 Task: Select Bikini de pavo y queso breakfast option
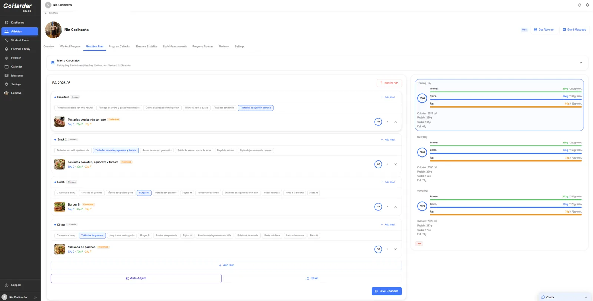(x=197, y=108)
